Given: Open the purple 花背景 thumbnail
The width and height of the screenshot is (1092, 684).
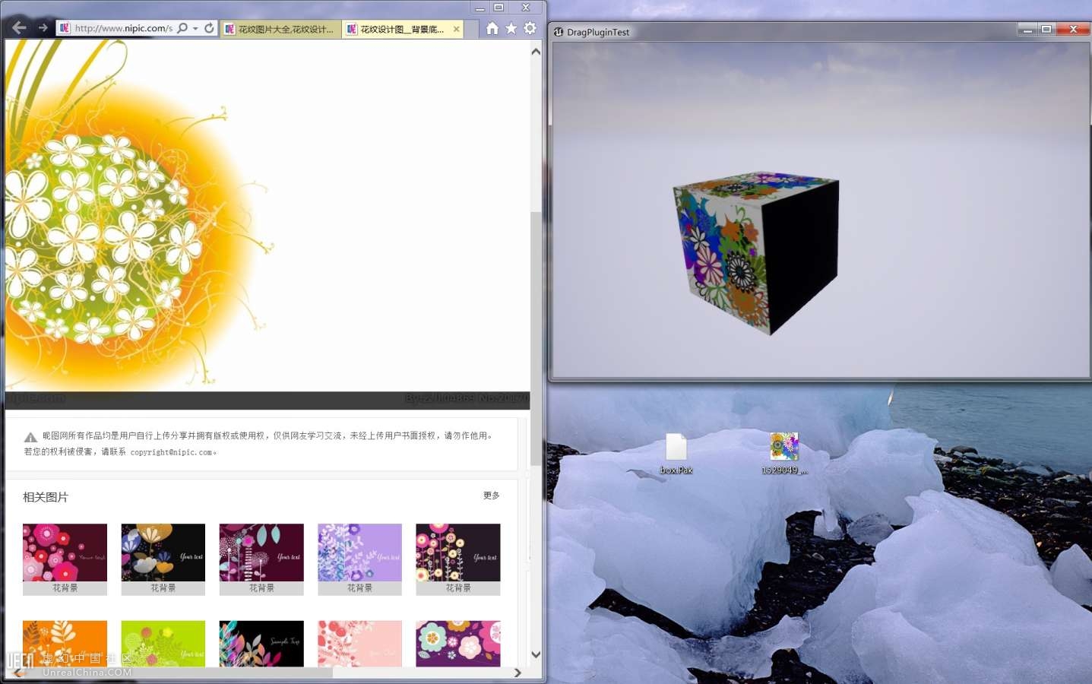Looking at the screenshot, I should (359, 553).
